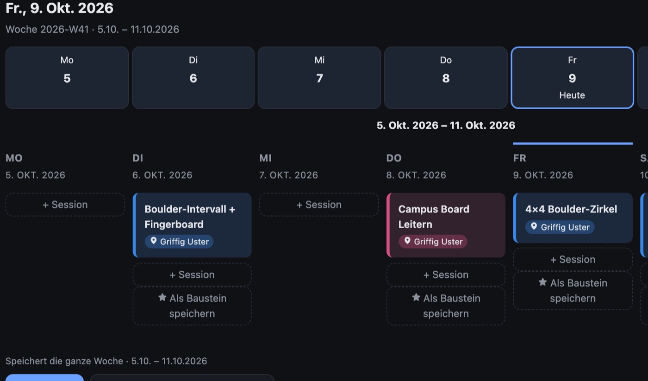
Task: Click star icon in Tuesday's Als Baustein speichern
Action: [162, 298]
